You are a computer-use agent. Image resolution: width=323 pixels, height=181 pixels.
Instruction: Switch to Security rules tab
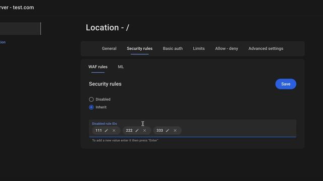[x=140, y=49]
